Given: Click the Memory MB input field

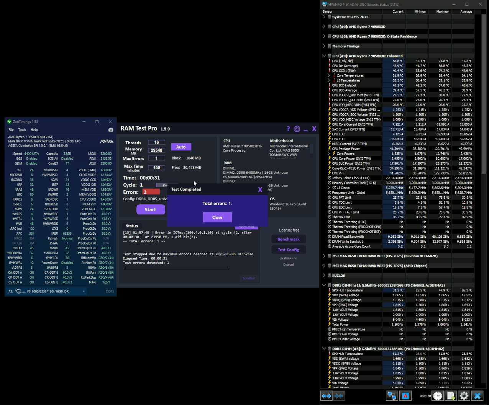Looking at the screenshot, I should 156,150.
